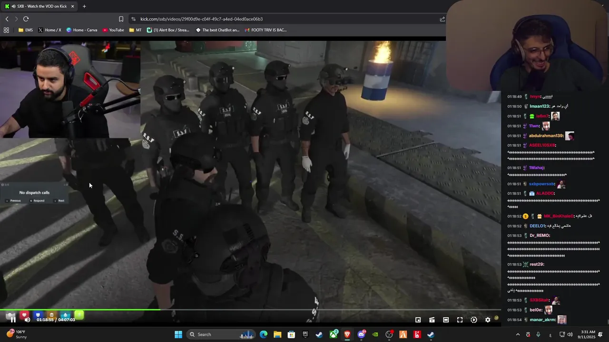
Task: Pause the VOD playback
Action: pyautogui.click(x=13, y=320)
